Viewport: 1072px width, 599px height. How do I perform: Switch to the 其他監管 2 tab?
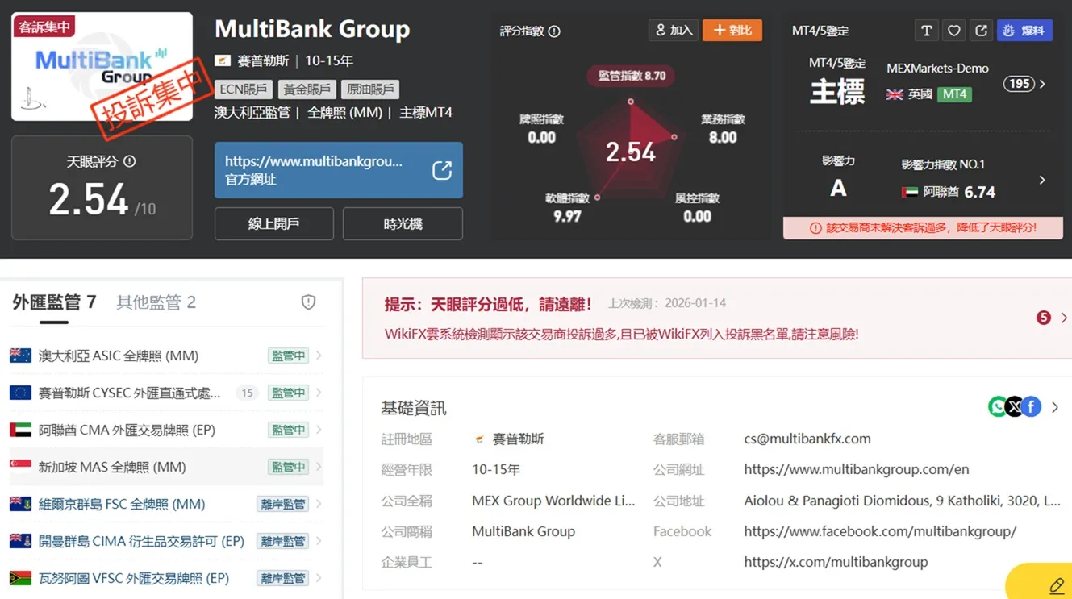(156, 302)
